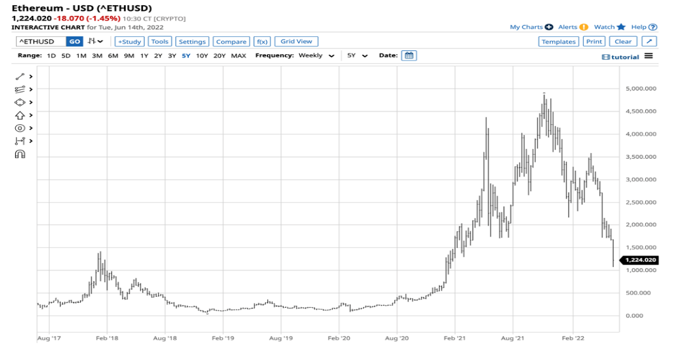The width and height of the screenshot is (693, 353).
Task: Open the hamburger chart menu
Action: 648,56
